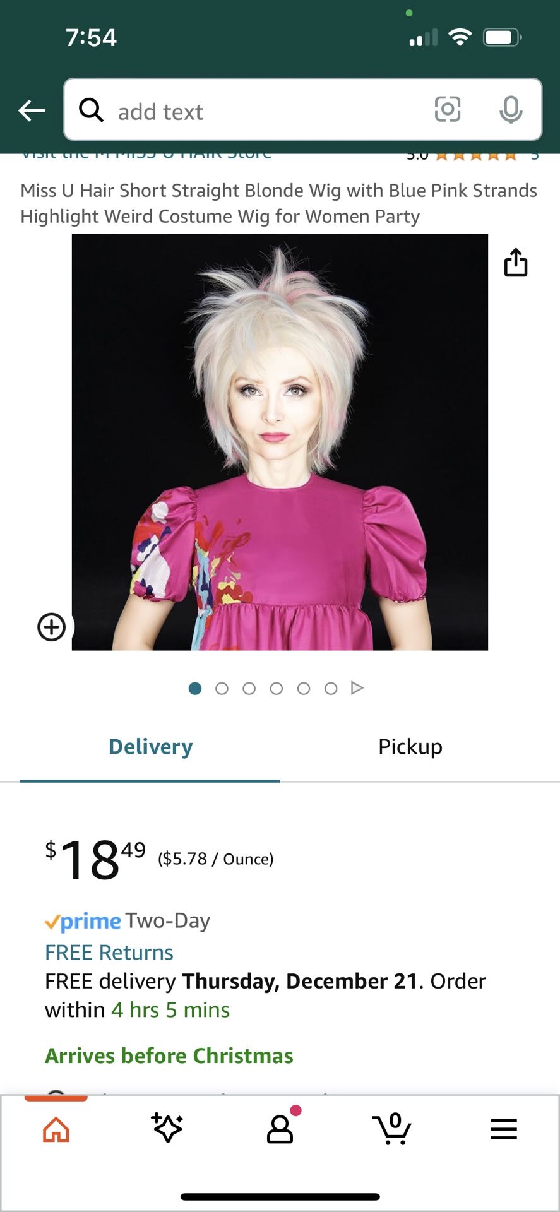Tap the back arrow icon
This screenshot has width=560, height=1212.
[32, 110]
